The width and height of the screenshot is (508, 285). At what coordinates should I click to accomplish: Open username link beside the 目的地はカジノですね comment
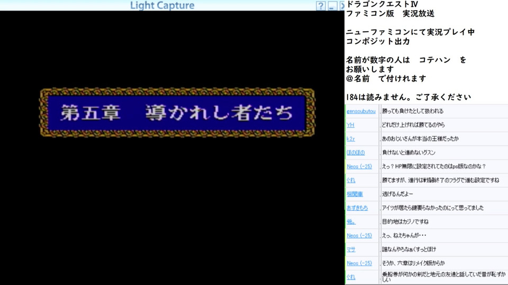(351, 222)
